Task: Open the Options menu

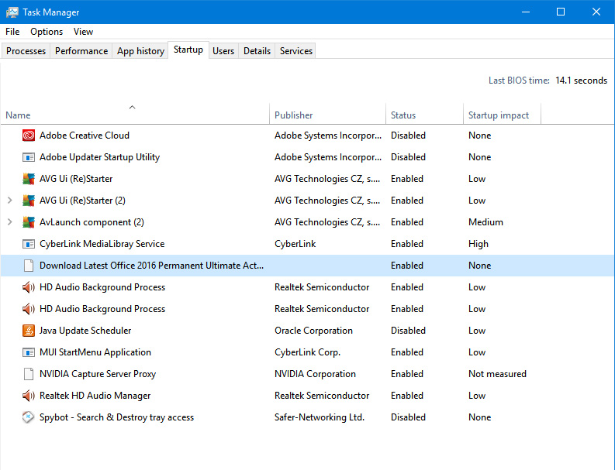Action: click(47, 32)
